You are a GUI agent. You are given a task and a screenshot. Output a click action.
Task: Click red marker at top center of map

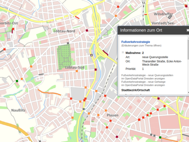pyautogui.click(x=118, y=7)
